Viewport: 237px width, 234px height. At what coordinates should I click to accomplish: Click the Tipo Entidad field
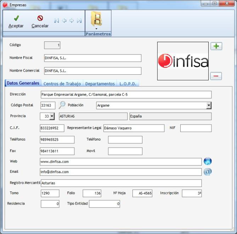(x=105, y=204)
